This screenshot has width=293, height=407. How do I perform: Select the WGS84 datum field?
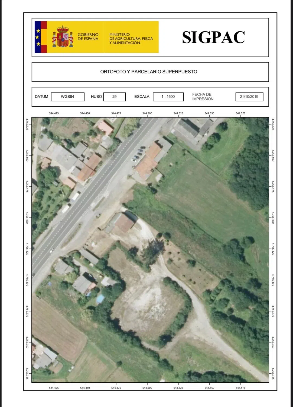pos(67,97)
